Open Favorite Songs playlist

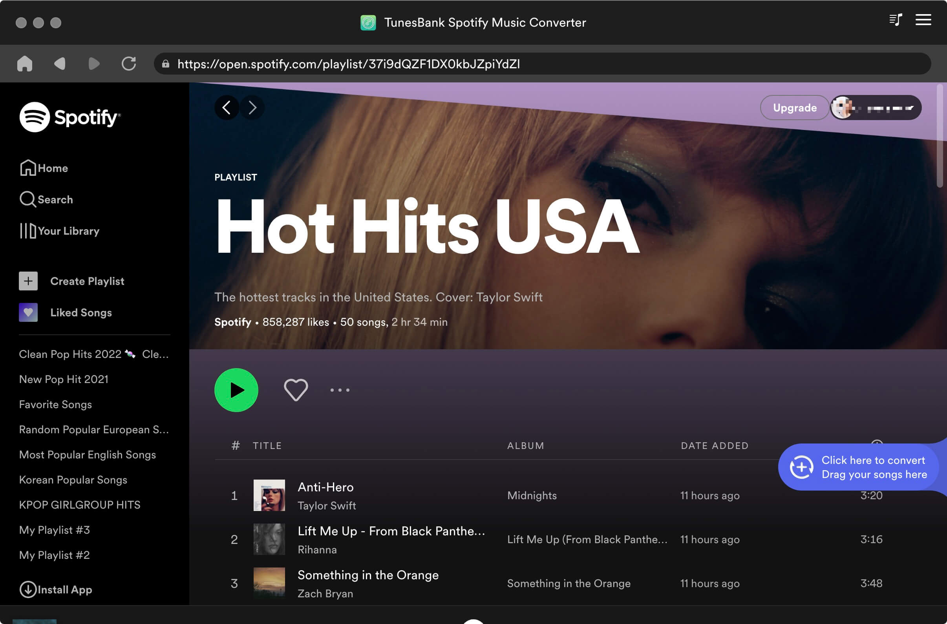click(55, 404)
